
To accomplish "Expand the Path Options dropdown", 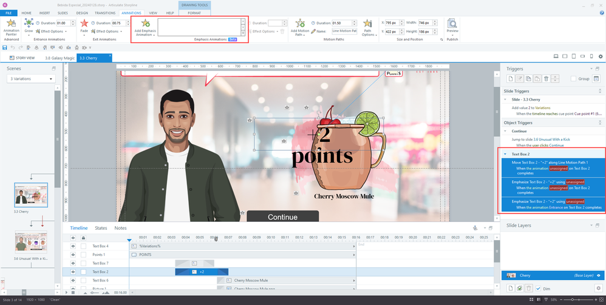I will (368, 33).
